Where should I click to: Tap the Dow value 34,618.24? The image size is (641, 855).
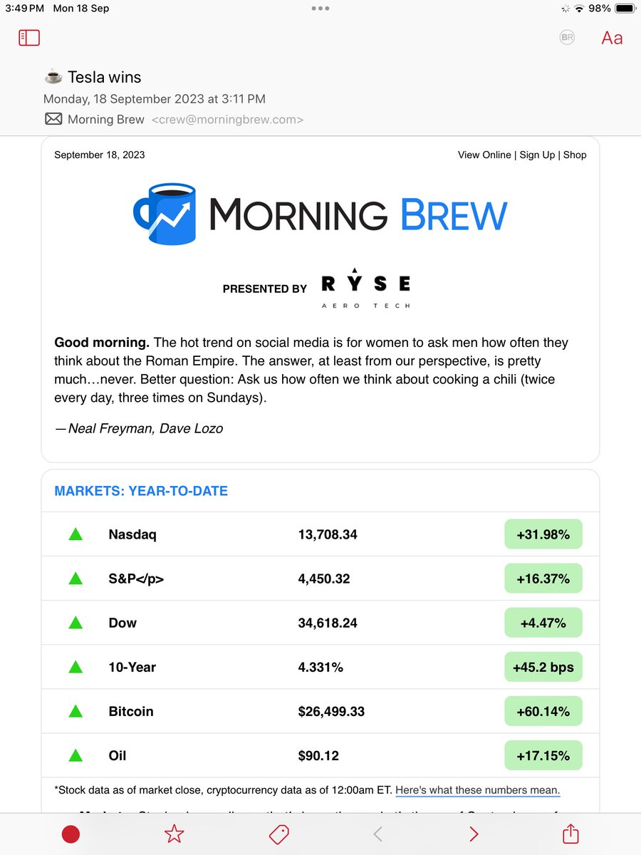pyautogui.click(x=328, y=623)
